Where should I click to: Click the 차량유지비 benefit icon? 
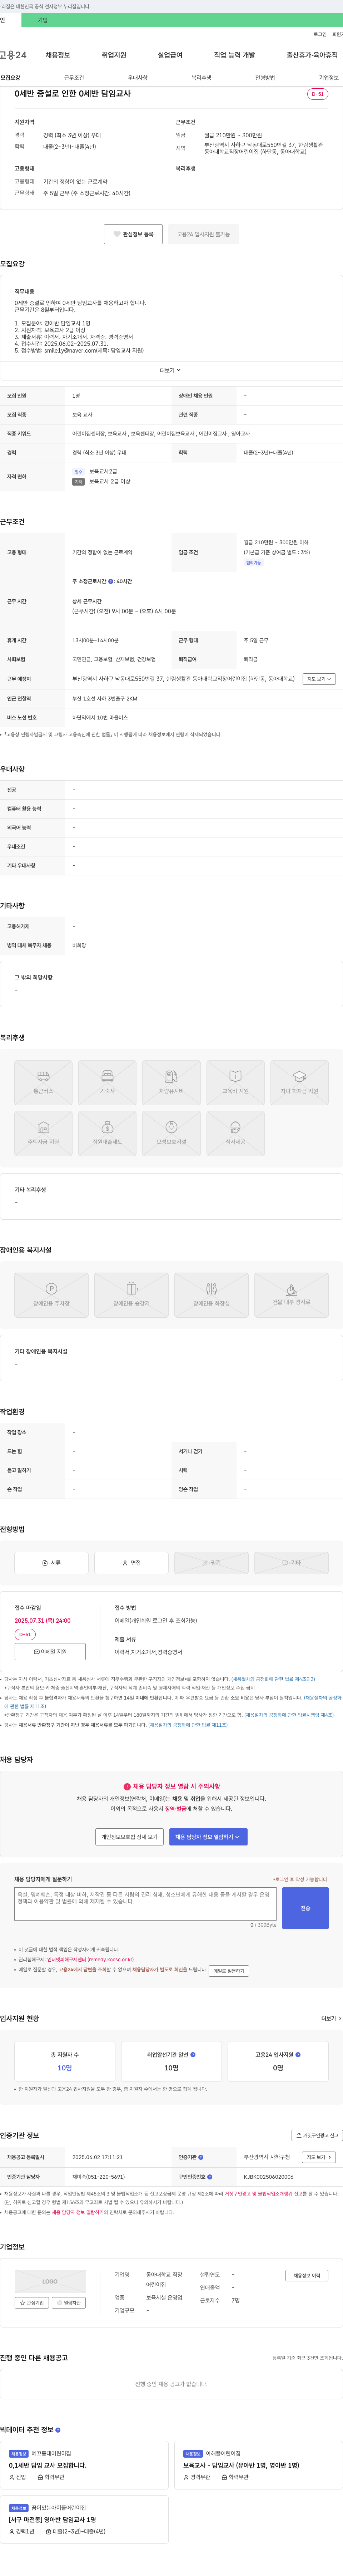point(171,1083)
